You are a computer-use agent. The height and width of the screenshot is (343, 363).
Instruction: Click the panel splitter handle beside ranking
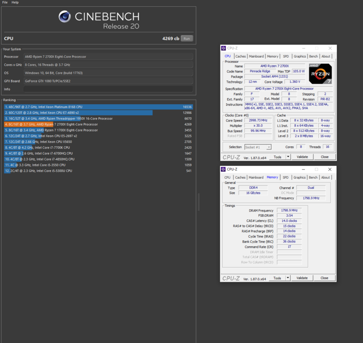pyautogui.click(x=198, y=202)
